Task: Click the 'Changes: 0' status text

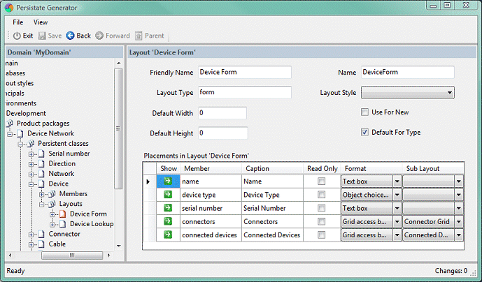Action: tap(451, 271)
